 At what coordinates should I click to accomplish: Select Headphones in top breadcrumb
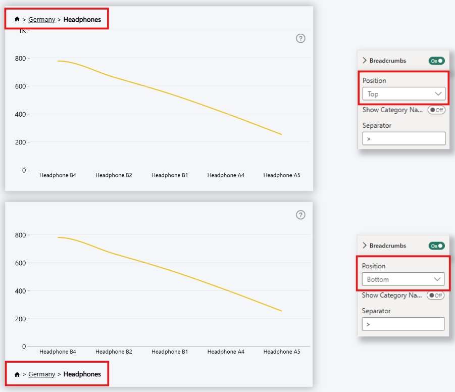(x=82, y=20)
